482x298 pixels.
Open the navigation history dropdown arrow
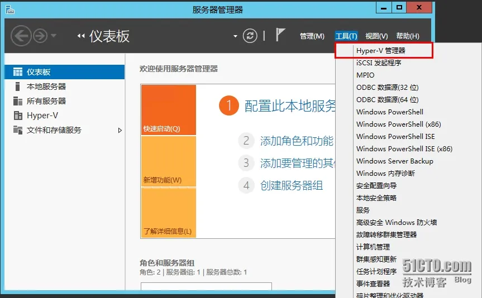click(54, 36)
